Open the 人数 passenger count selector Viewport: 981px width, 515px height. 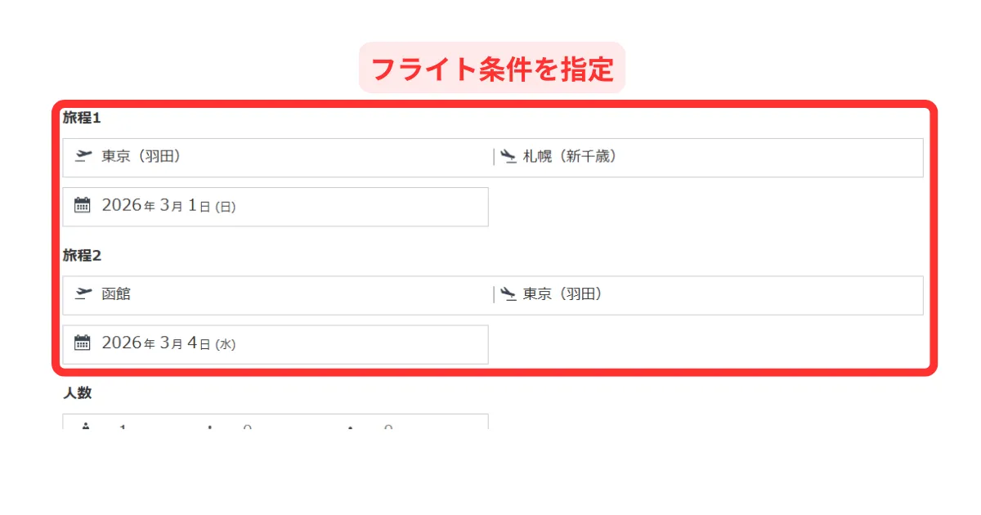click(x=275, y=423)
